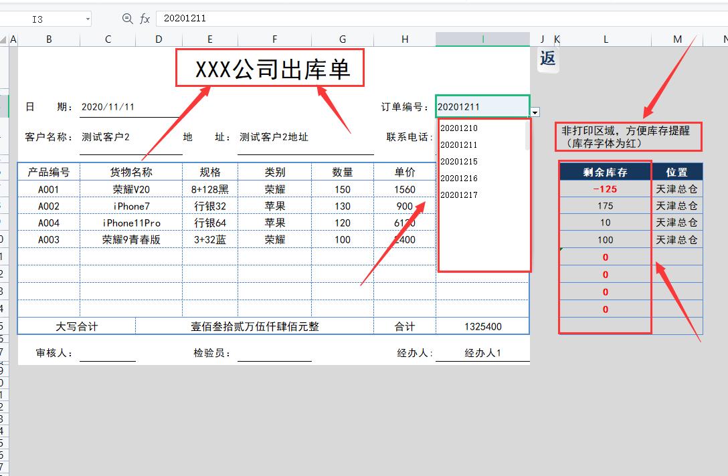728x476 pixels.
Task: Select column header I
Action: click(482, 39)
